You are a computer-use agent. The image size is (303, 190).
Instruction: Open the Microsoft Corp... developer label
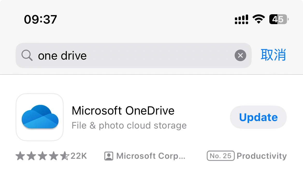click(151, 156)
